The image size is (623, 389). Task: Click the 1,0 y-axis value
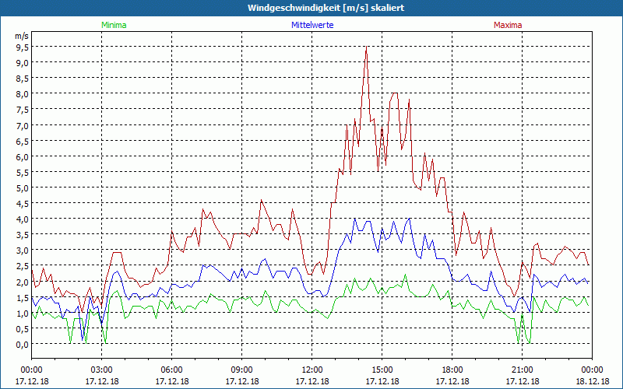pyautogui.click(x=22, y=314)
